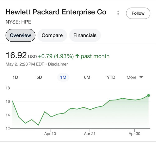Choose the 1M time range
Image resolution: width=156 pixels, height=144 pixels.
[x=63, y=77]
